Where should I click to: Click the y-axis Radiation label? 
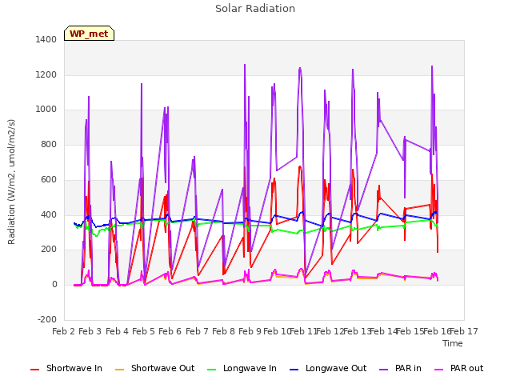(11, 182)
